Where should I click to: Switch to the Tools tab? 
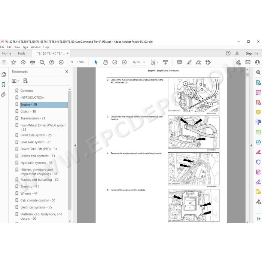tap(22, 54)
